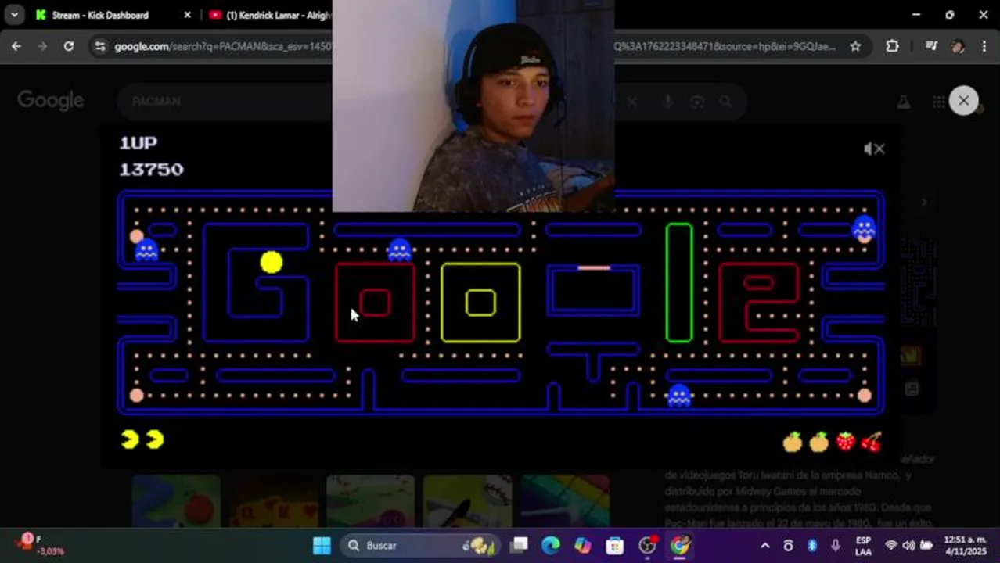Open Copilot from the taskbar
The width and height of the screenshot is (1000, 563).
[583, 546]
